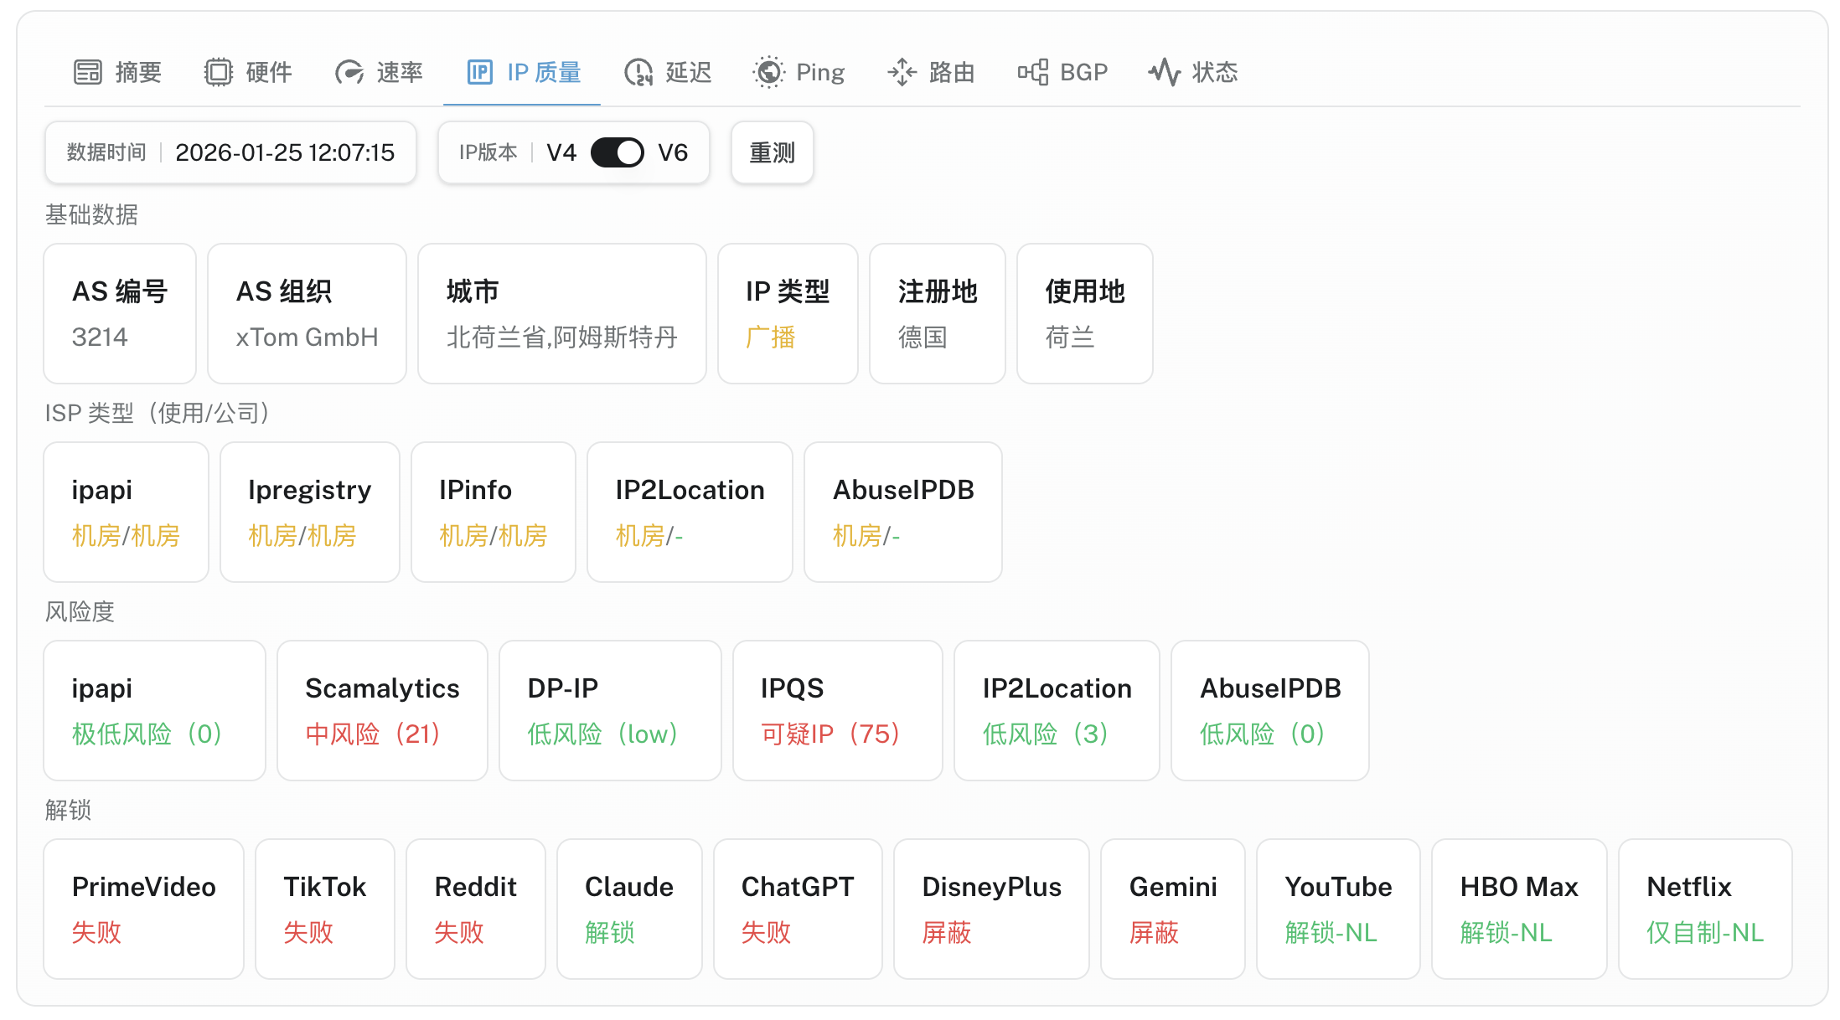Select the V6 label
The width and height of the screenshot is (1840, 1020).
672,152
